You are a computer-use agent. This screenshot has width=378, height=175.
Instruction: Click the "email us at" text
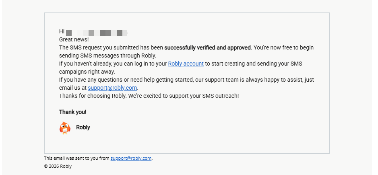coord(72,88)
